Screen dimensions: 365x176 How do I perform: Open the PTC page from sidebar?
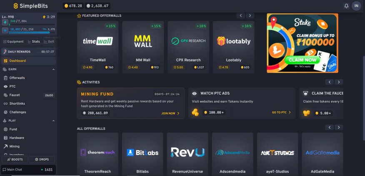(28, 86)
